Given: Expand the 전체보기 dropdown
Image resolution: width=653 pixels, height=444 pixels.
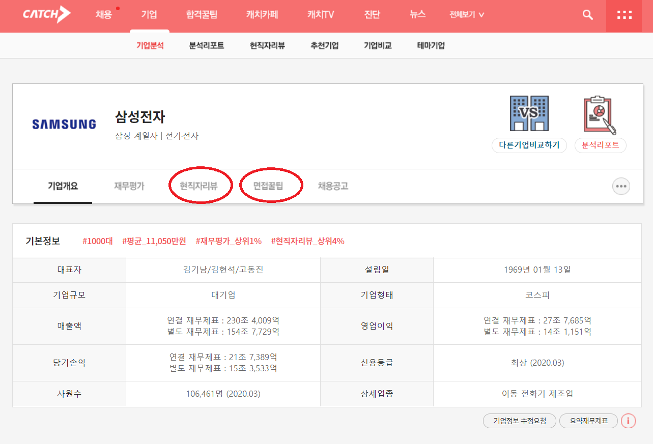Looking at the screenshot, I should (x=467, y=15).
